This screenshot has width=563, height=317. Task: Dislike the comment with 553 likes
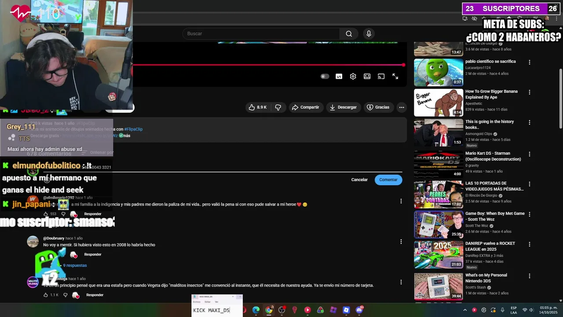point(63,214)
